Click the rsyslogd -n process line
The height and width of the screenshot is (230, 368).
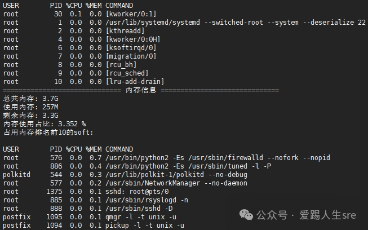tap(95, 200)
